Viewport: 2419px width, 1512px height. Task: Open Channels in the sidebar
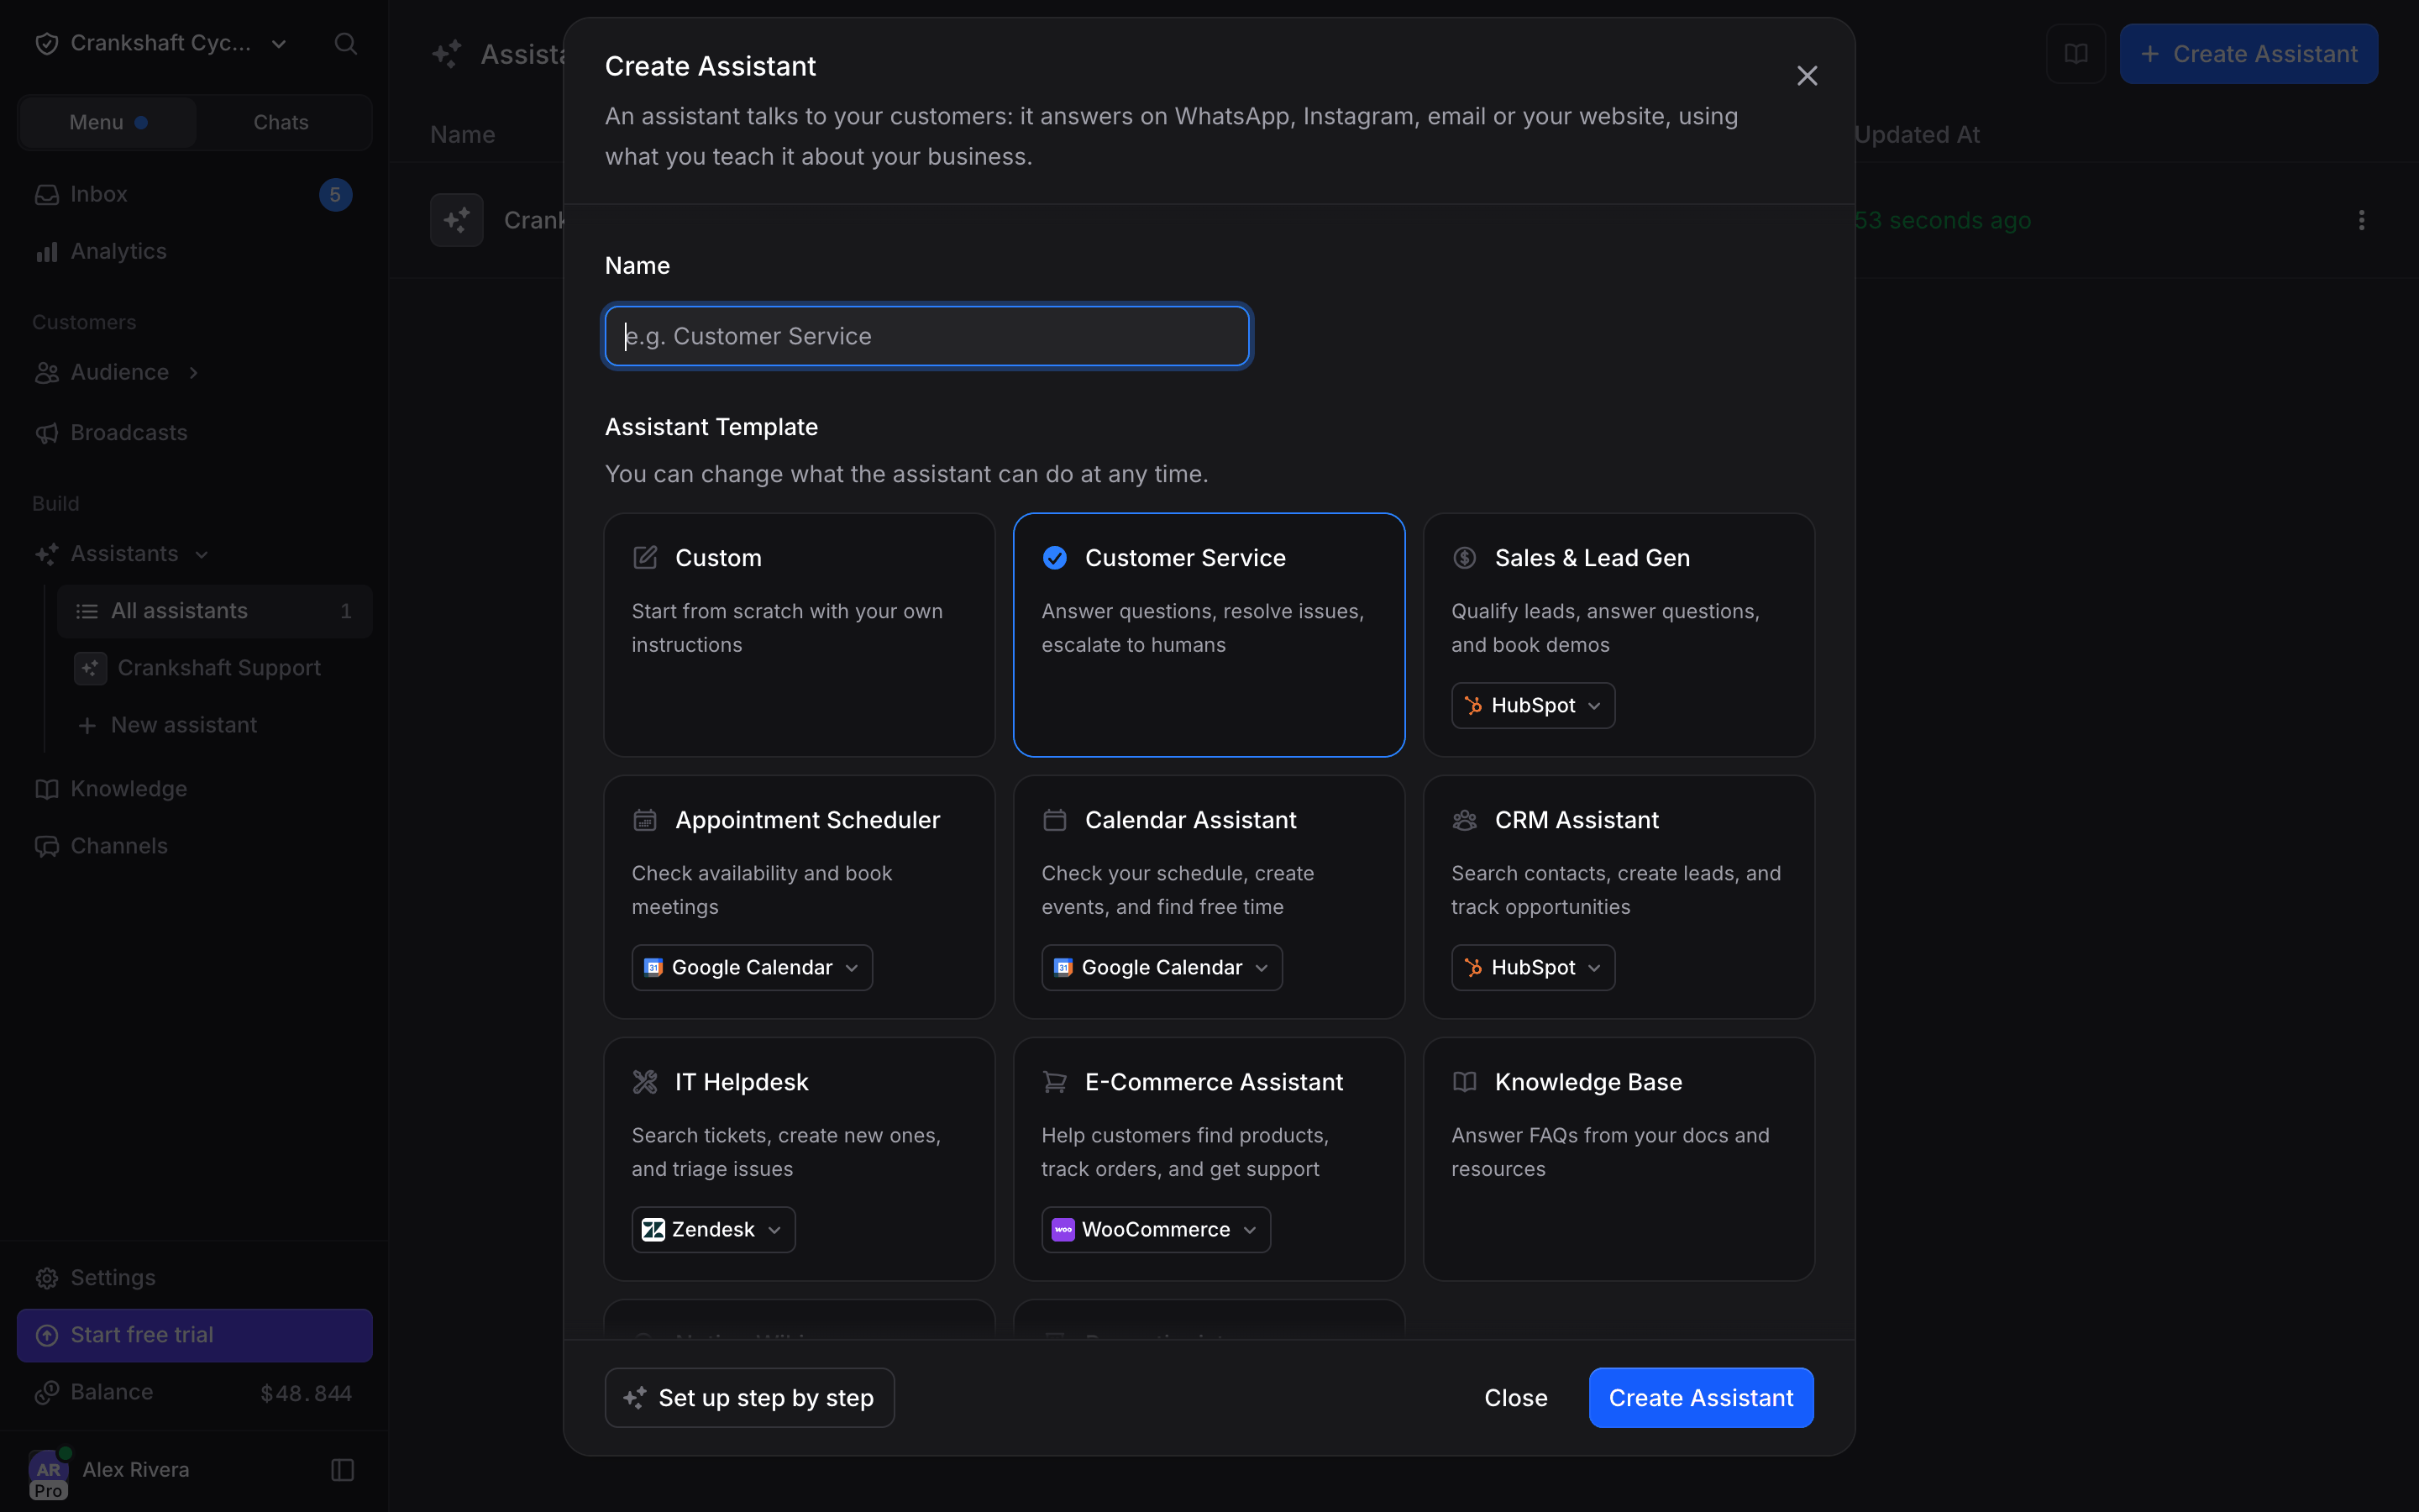195,846
